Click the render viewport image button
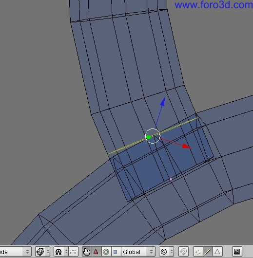 pos(237,252)
